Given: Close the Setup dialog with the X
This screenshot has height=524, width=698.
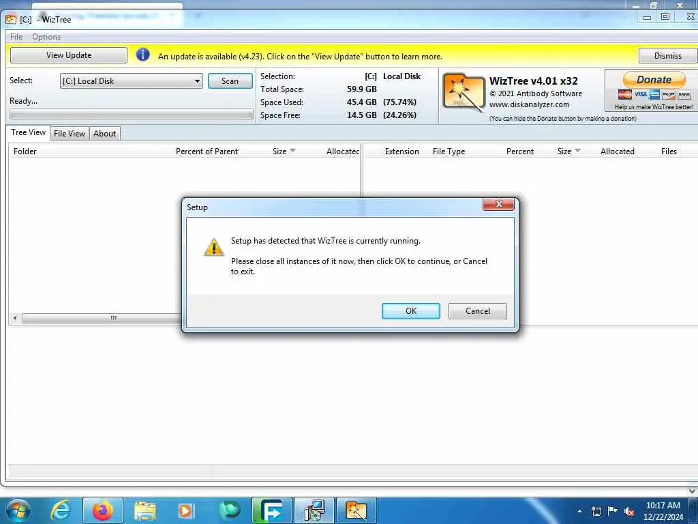Looking at the screenshot, I should [498, 204].
